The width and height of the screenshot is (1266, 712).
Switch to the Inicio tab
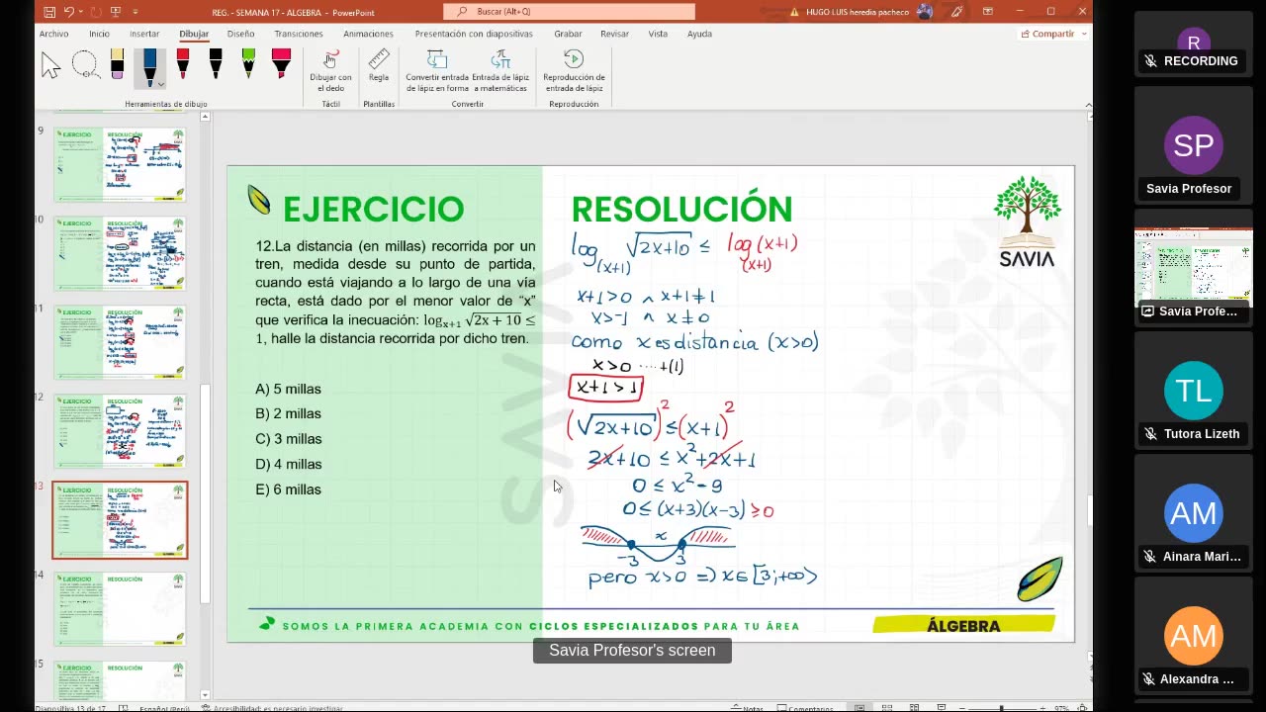(99, 34)
